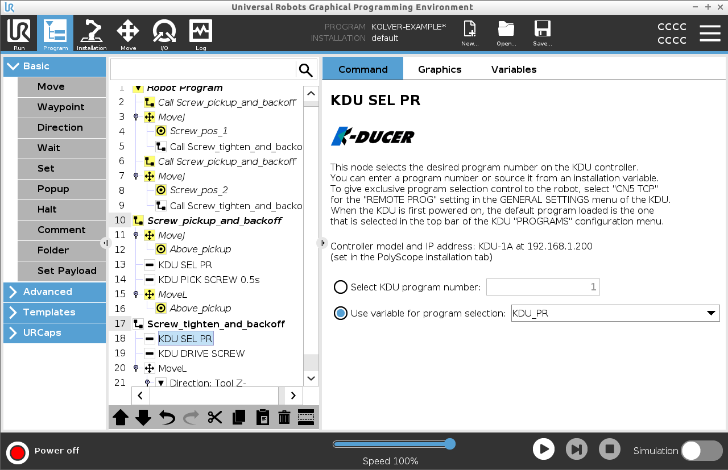
Task: Open the I/O screen icon
Action: pyautogui.click(x=164, y=34)
